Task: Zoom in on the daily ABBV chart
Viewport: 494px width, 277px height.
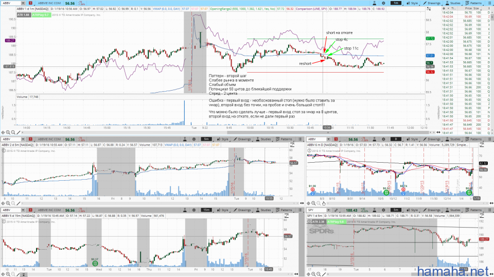Action: (313, 203)
